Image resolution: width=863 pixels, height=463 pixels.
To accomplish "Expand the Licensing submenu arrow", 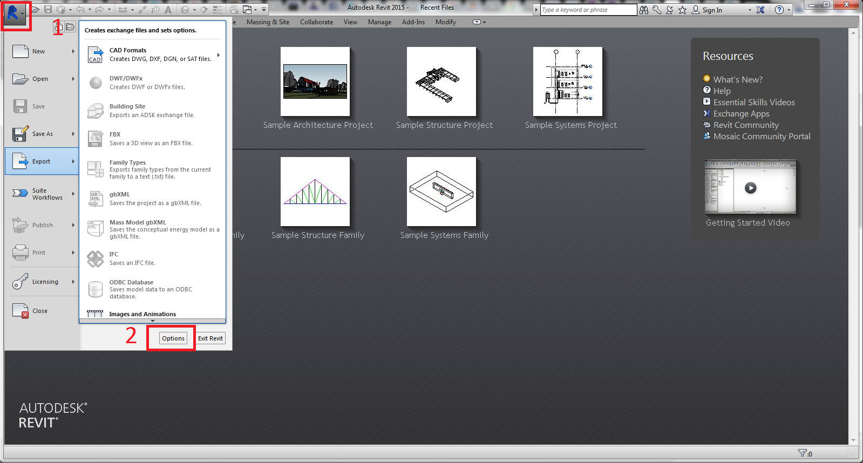I will (73, 282).
